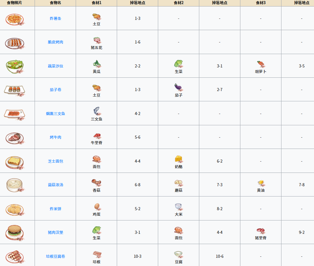Click the rice (大米) ingredient icon

[x=178, y=206]
